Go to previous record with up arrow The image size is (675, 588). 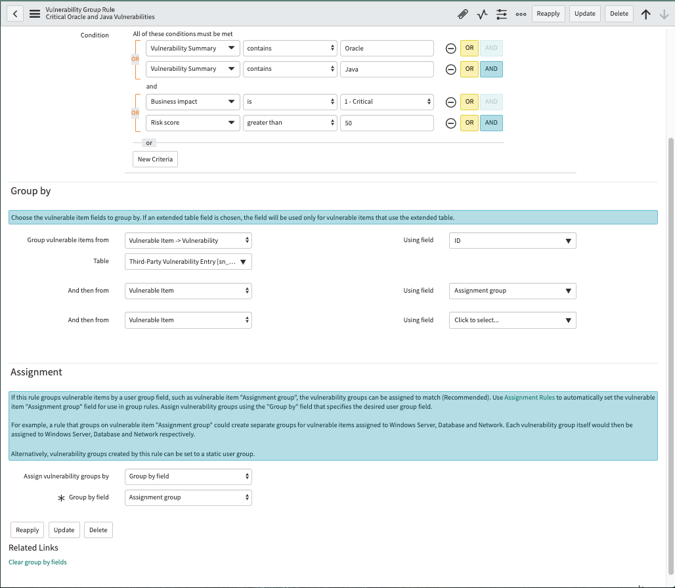pos(645,14)
